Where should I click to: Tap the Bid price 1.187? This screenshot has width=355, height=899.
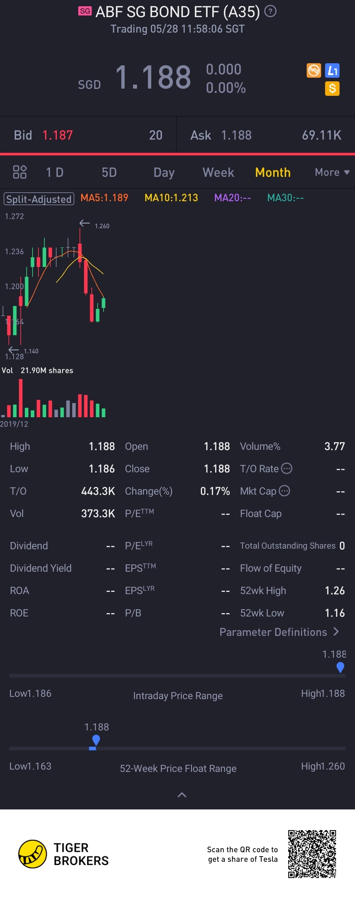pyautogui.click(x=58, y=135)
